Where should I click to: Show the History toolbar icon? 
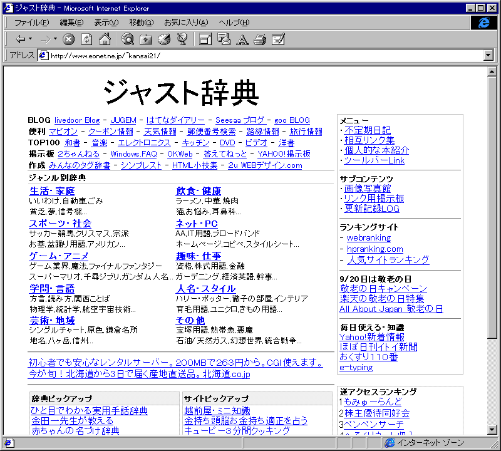164,39
